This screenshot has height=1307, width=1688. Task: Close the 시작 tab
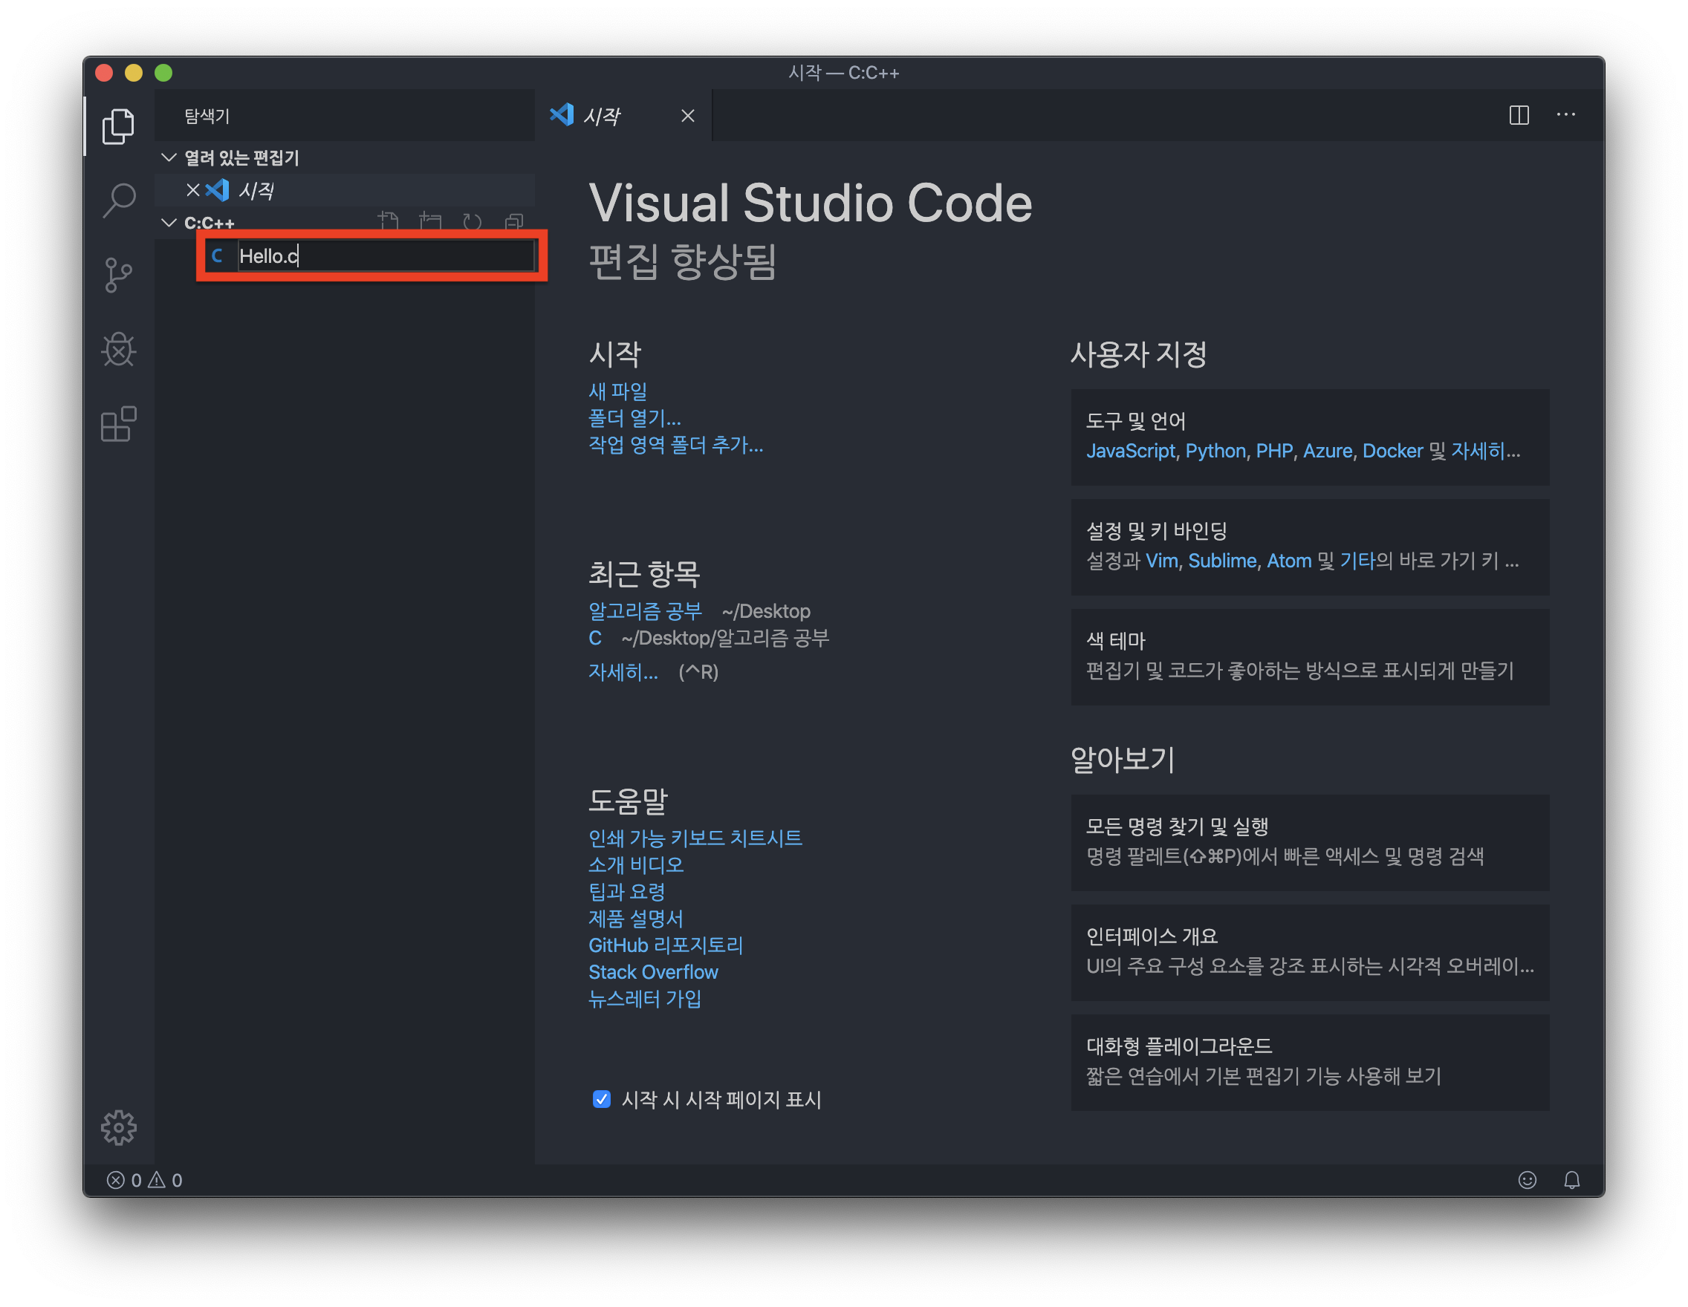(x=687, y=116)
